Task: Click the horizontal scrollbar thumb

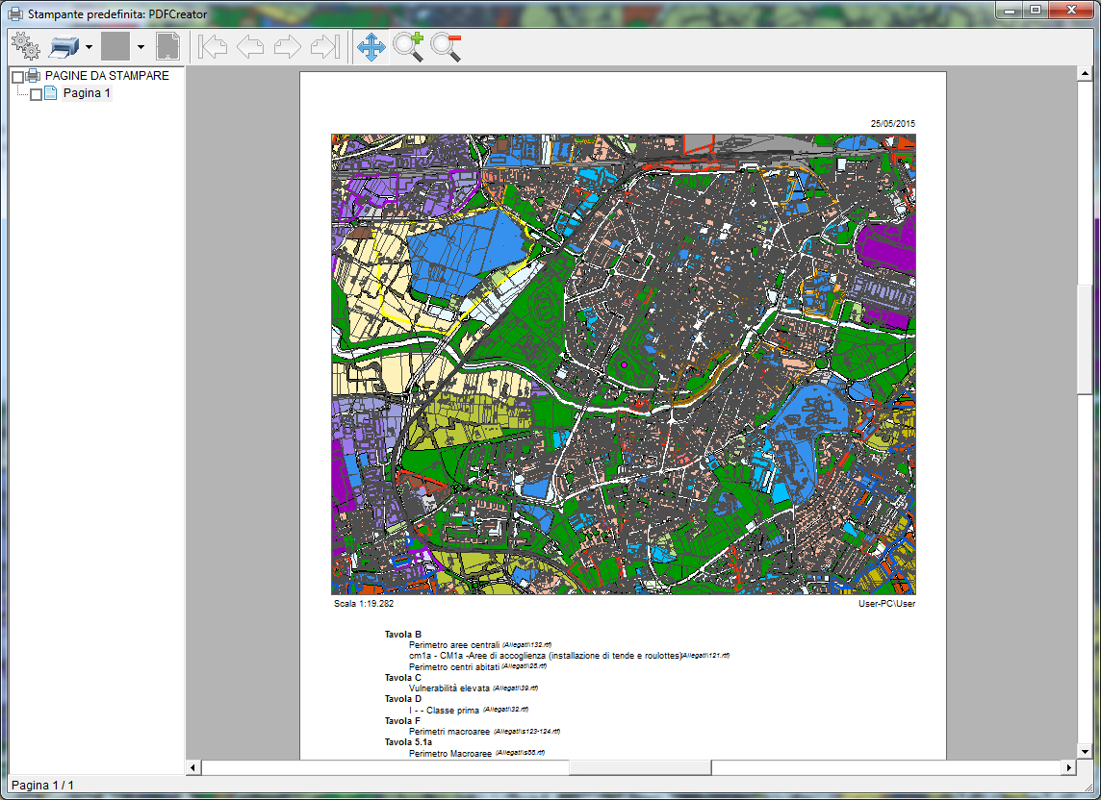Action: coord(640,767)
